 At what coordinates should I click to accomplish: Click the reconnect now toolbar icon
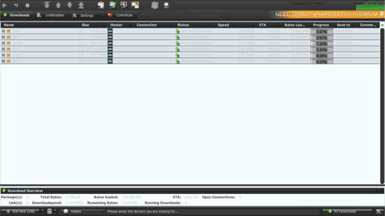155,5
